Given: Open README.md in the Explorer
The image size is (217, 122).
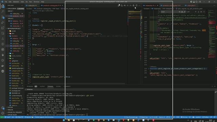Looking at the screenshot, I should [x=16, y=93].
